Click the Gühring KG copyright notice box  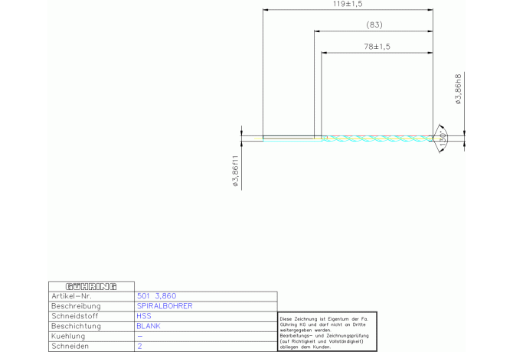point(327,331)
